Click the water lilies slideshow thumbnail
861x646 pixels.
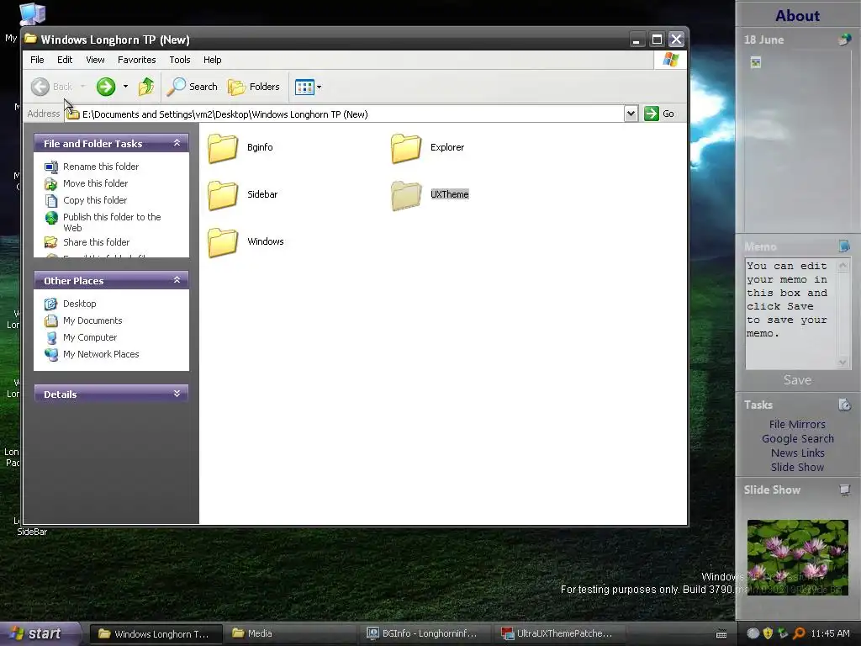tap(797, 558)
